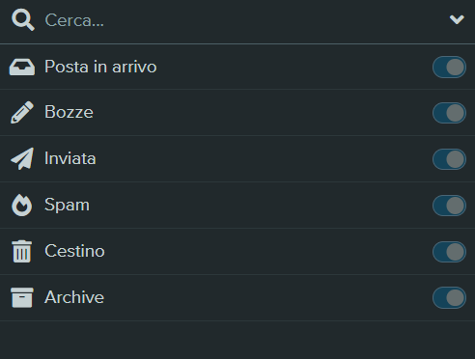
Task: Select the Archive folder label
Action: [74, 297]
